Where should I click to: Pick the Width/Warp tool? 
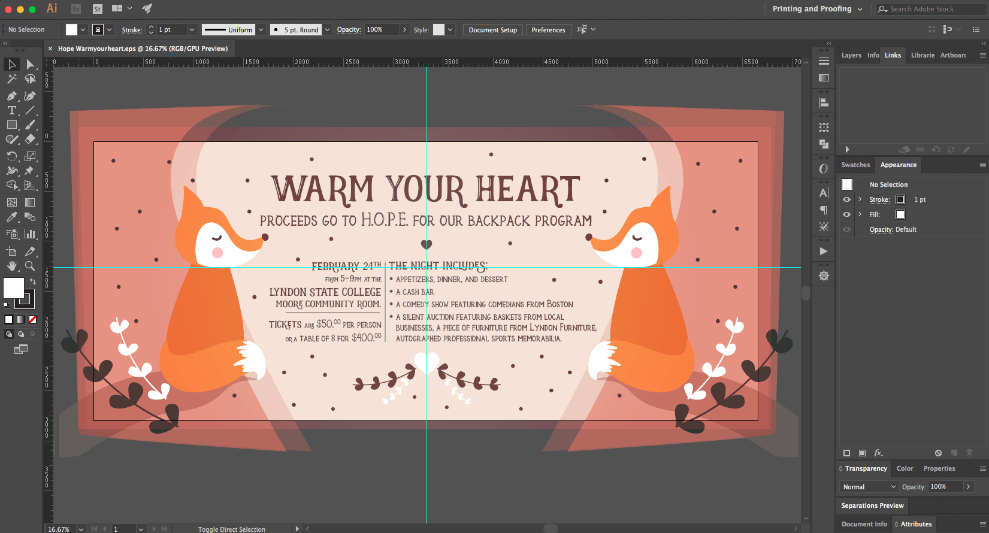[x=11, y=171]
